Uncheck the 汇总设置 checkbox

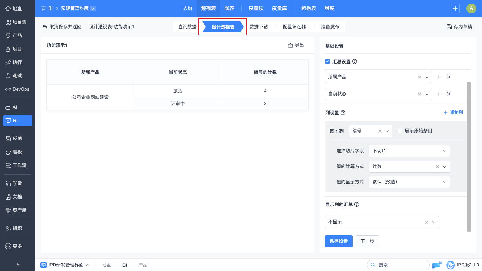coord(327,61)
